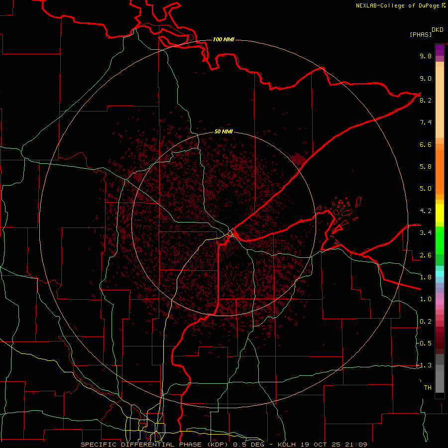
Task: Click the [PHAS] units label
Action: [421, 34]
